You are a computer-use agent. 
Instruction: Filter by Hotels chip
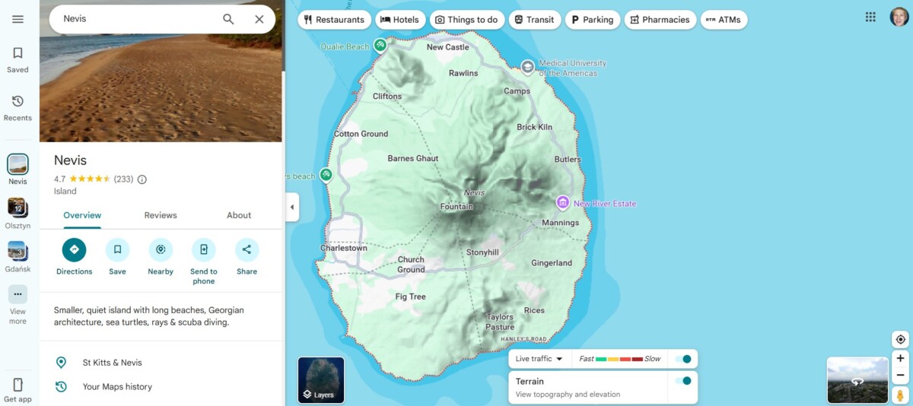tap(400, 20)
